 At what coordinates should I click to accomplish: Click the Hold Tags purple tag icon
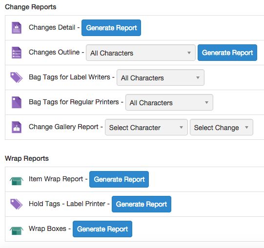pyautogui.click(x=16, y=204)
